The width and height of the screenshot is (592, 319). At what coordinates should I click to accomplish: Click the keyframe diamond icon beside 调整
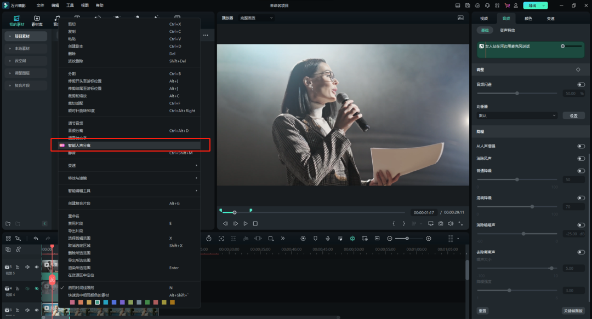pos(578,69)
